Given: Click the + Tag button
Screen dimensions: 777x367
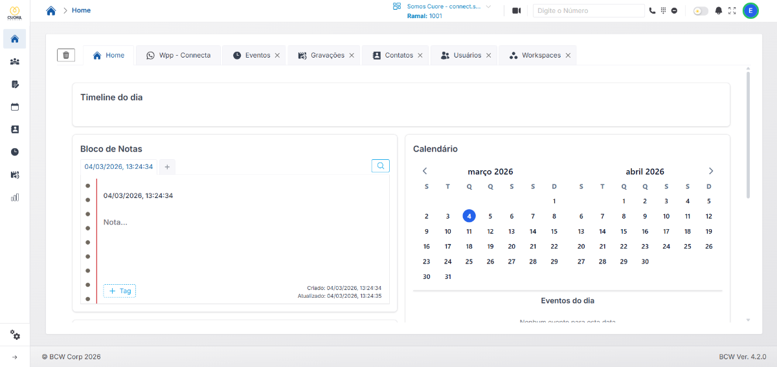Looking at the screenshot, I should pos(120,291).
